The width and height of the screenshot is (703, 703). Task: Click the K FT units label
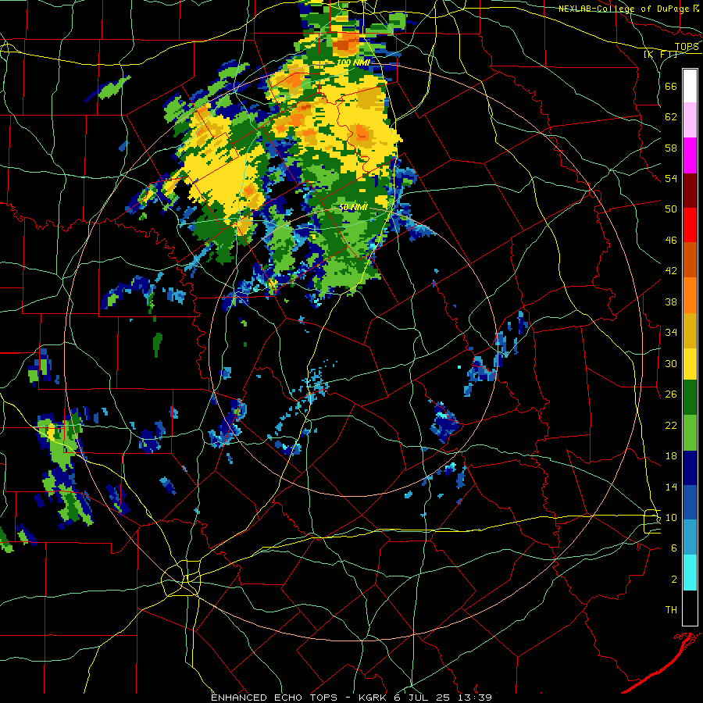tap(660, 54)
